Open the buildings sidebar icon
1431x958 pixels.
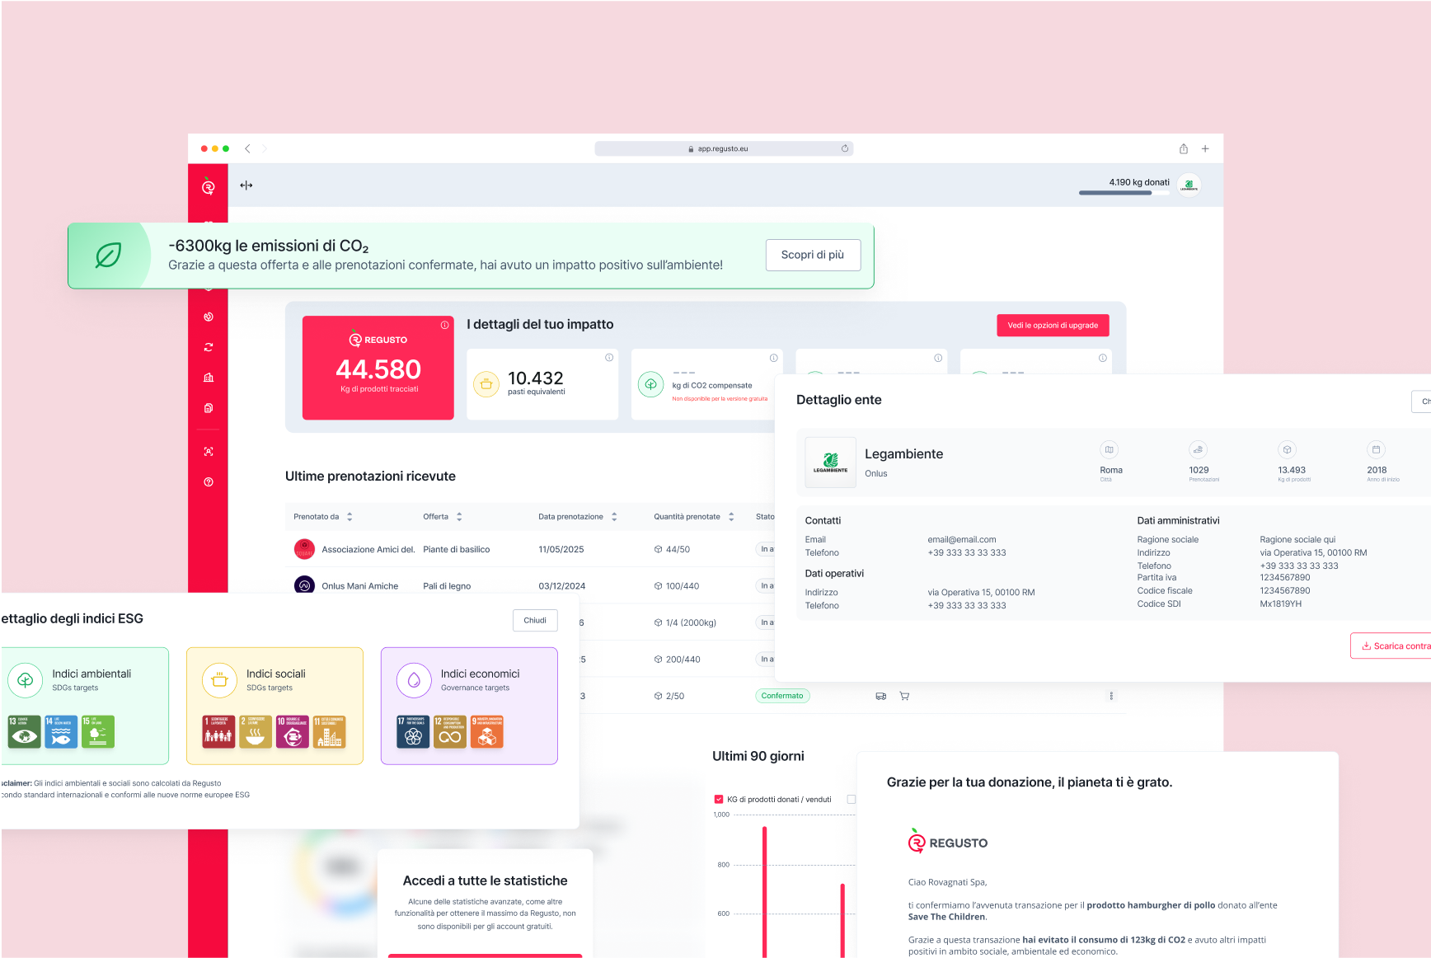pos(209,378)
